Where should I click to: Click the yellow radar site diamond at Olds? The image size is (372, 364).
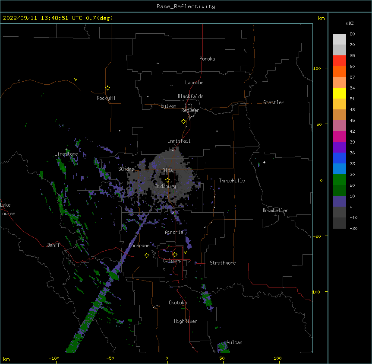pyautogui.click(x=167, y=180)
